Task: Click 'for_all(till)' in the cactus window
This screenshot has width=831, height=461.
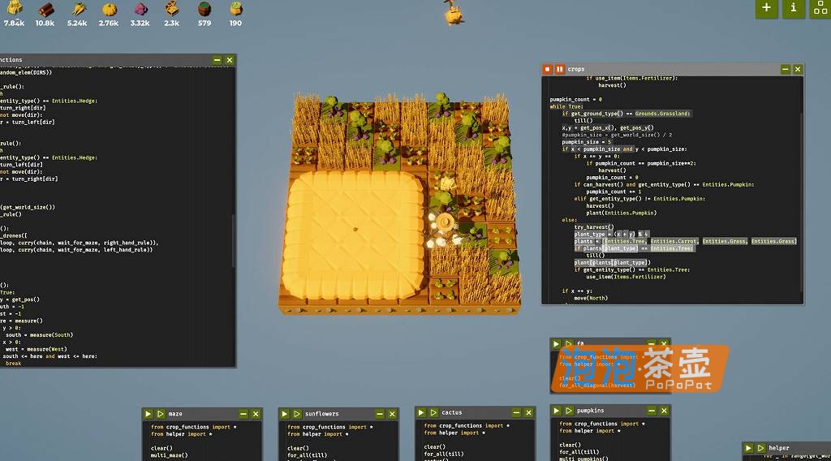Action: click(x=444, y=454)
